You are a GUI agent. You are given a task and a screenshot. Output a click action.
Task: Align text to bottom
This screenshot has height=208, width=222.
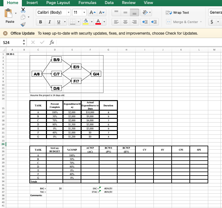[134, 12]
